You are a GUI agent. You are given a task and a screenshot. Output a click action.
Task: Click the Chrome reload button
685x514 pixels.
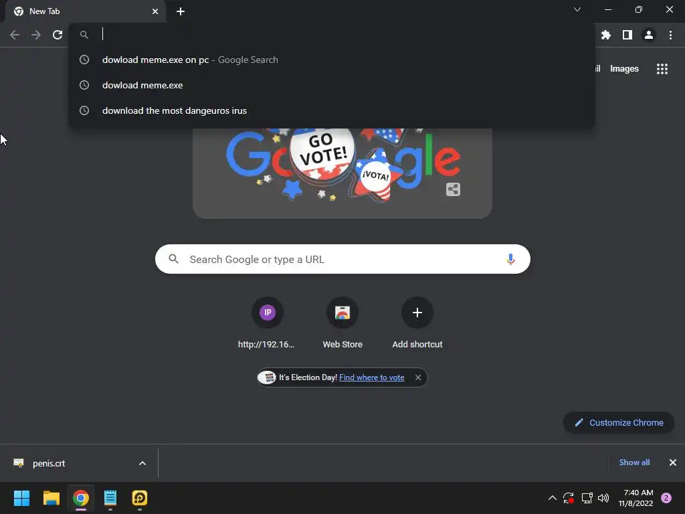[x=58, y=35]
